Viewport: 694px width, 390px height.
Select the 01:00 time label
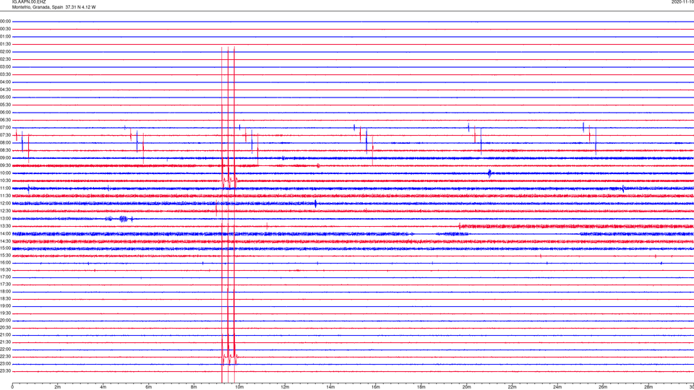click(6, 36)
